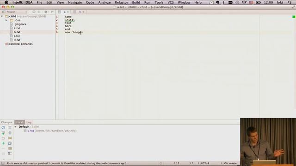Collapse Default changelist node

(15, 127)
